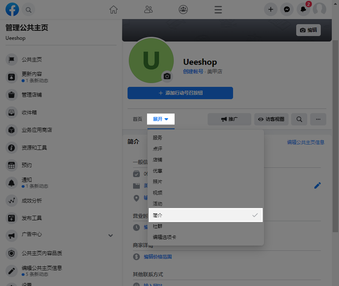Screen dimensions: 339x286
Task: Open the hamburger menu icon
Action: pos(218,10)
